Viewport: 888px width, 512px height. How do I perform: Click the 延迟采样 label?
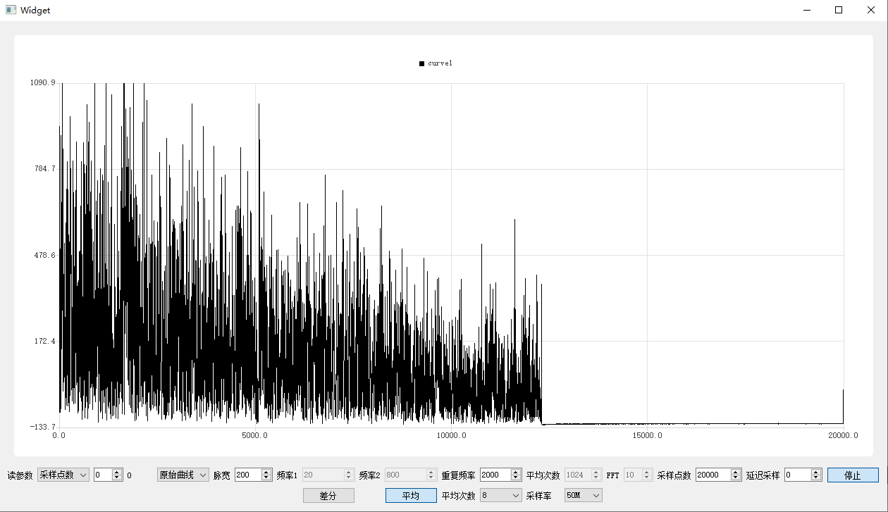(763, 475)
